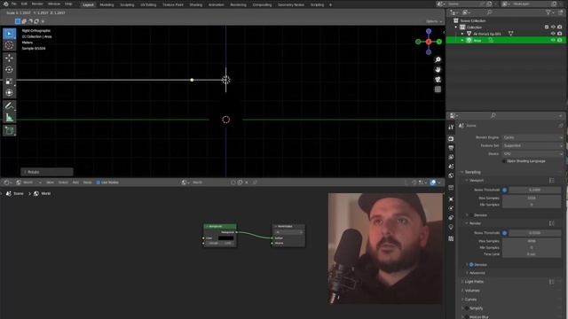Toggle the camera view icon

click(x=438, y=80)
